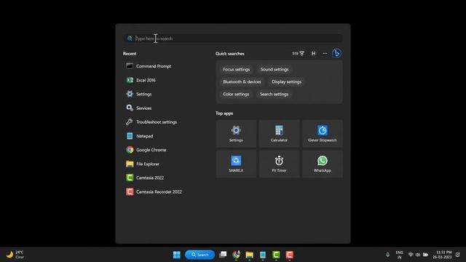Select Display settings quick search
Viewport: 466px width, 262px height.
coord(286,82)
